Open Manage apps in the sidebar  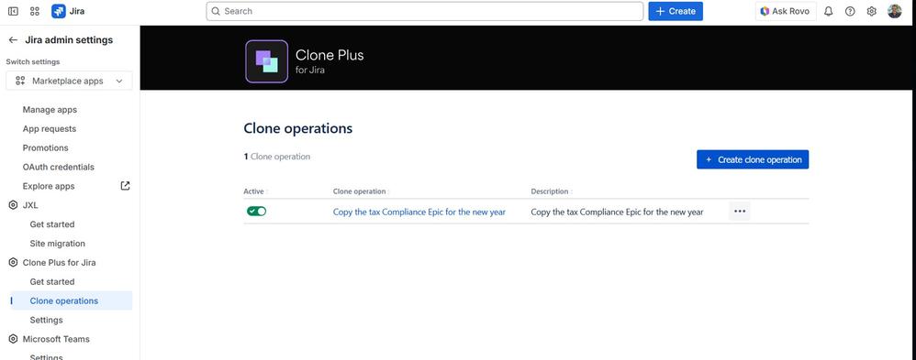coord(50,110)
